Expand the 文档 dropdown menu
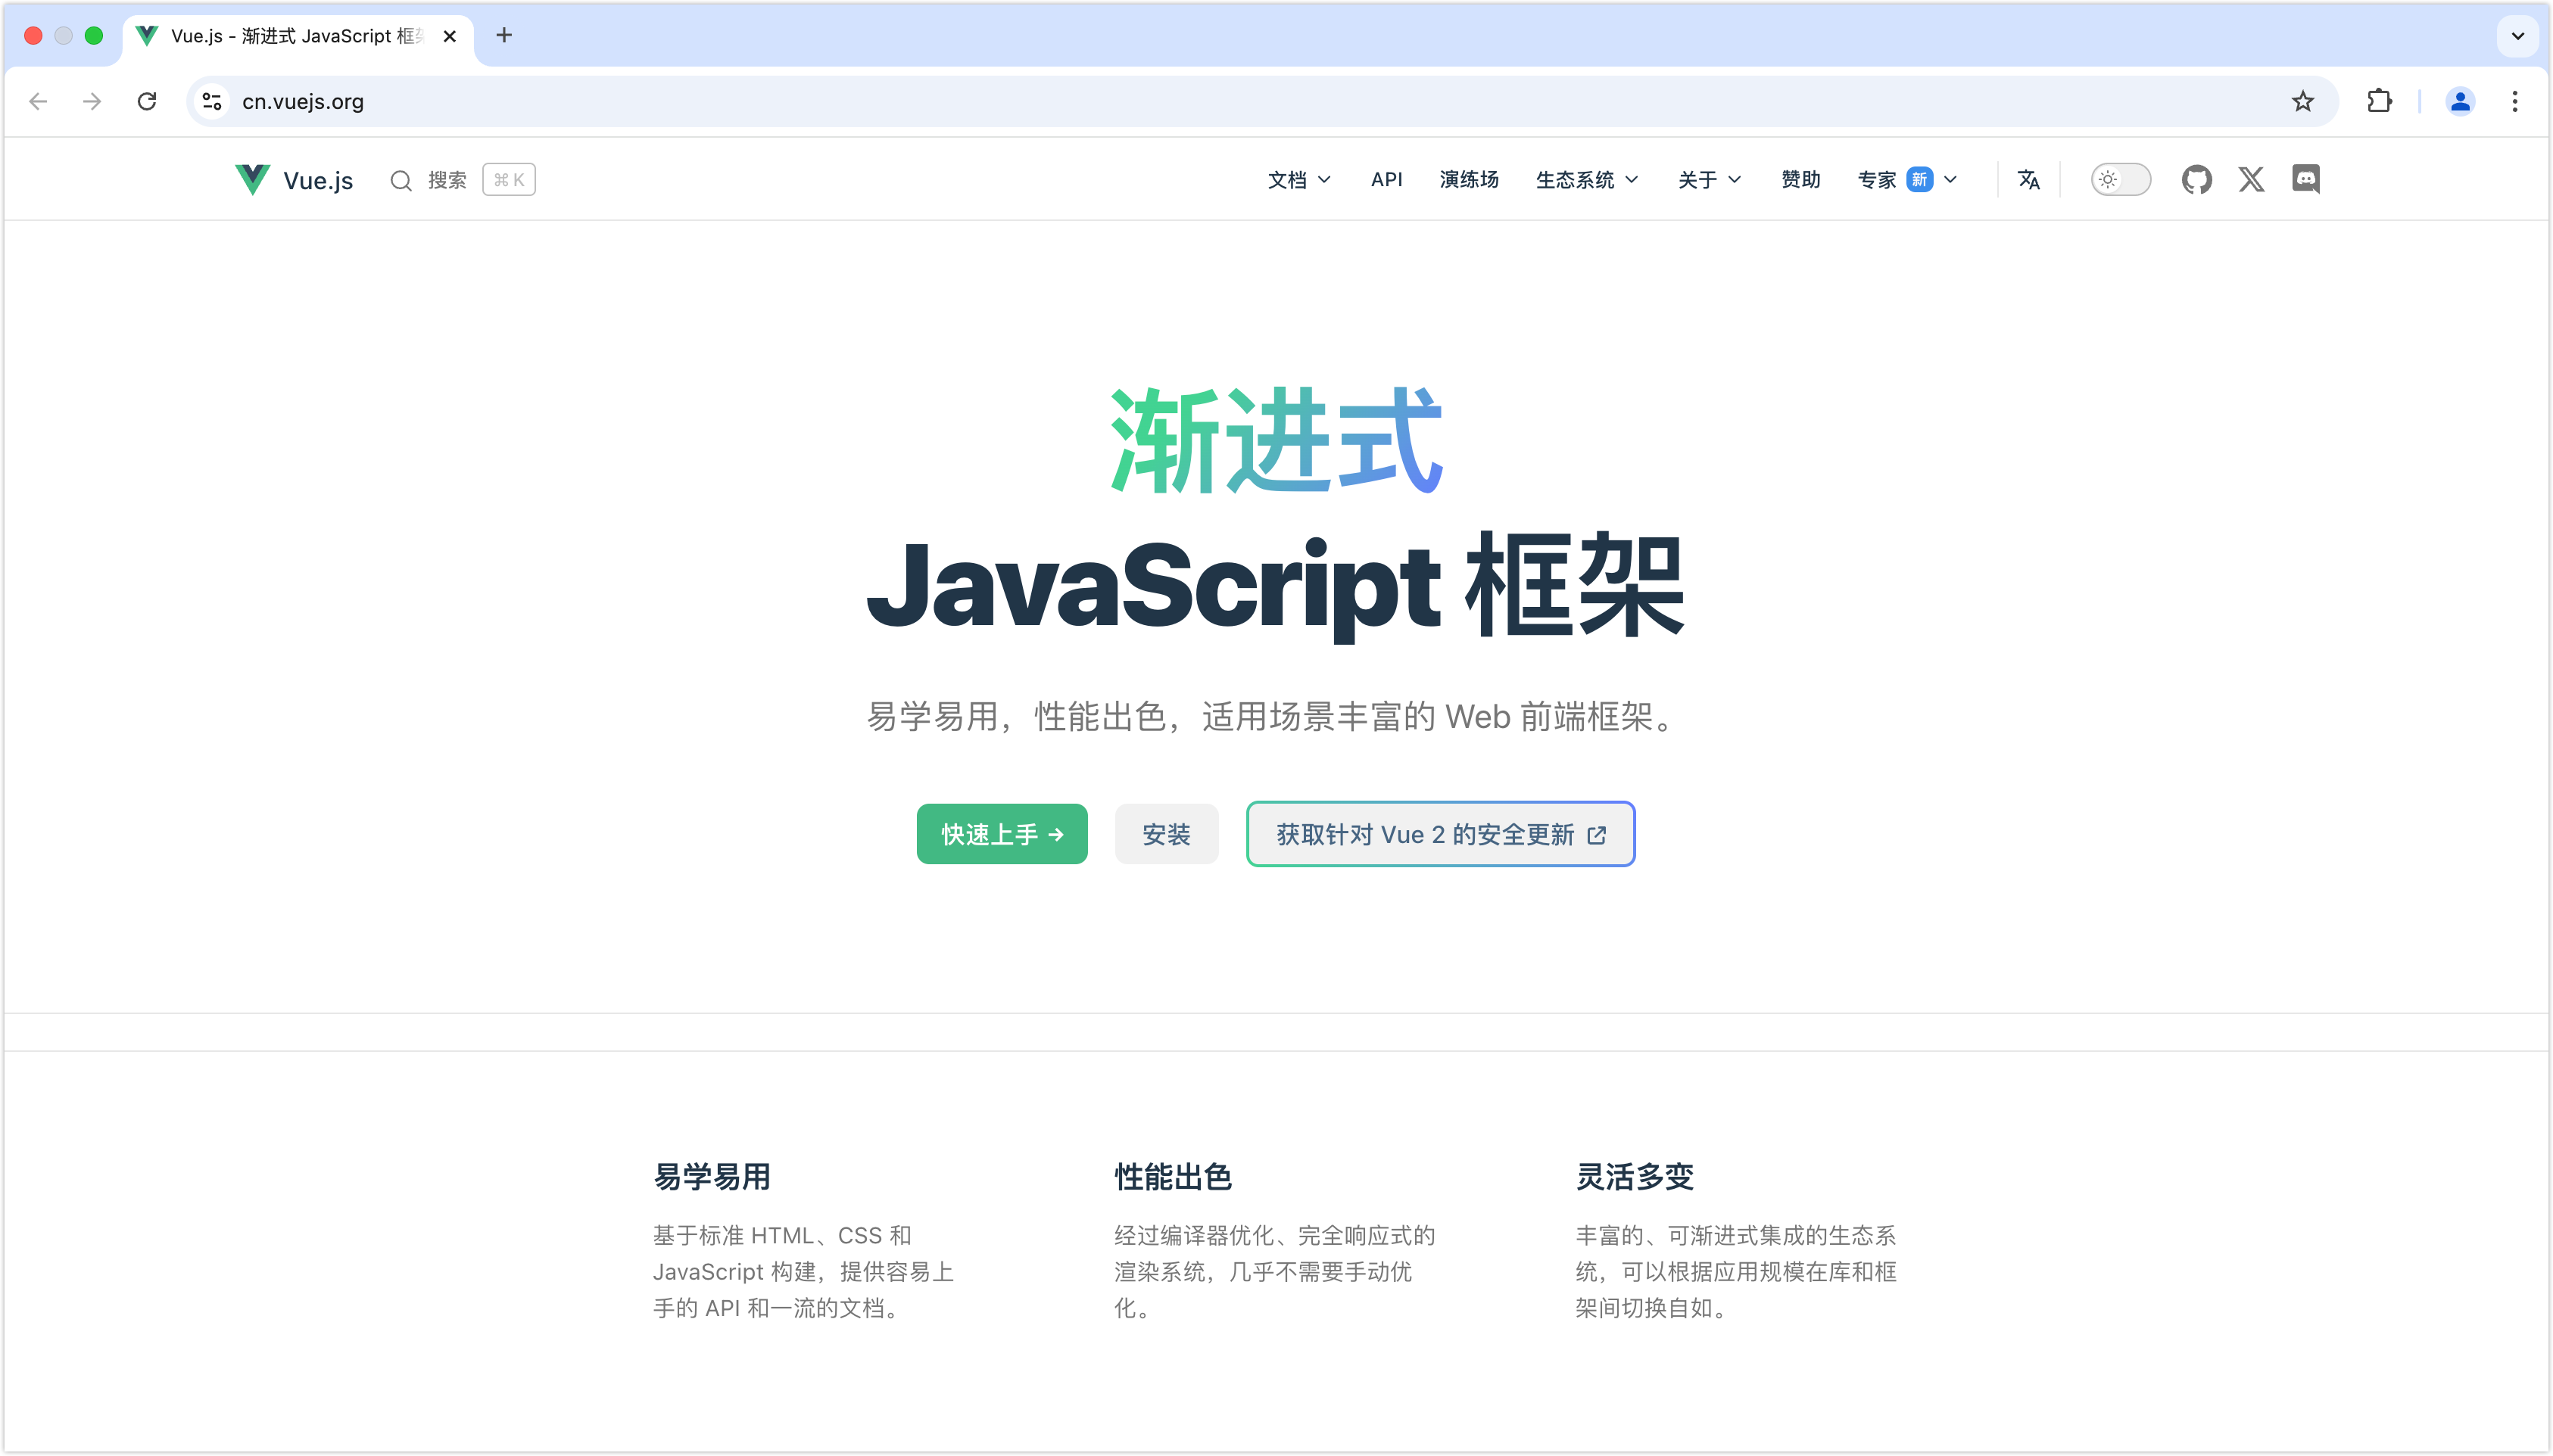 click(x=1296, y=179)
